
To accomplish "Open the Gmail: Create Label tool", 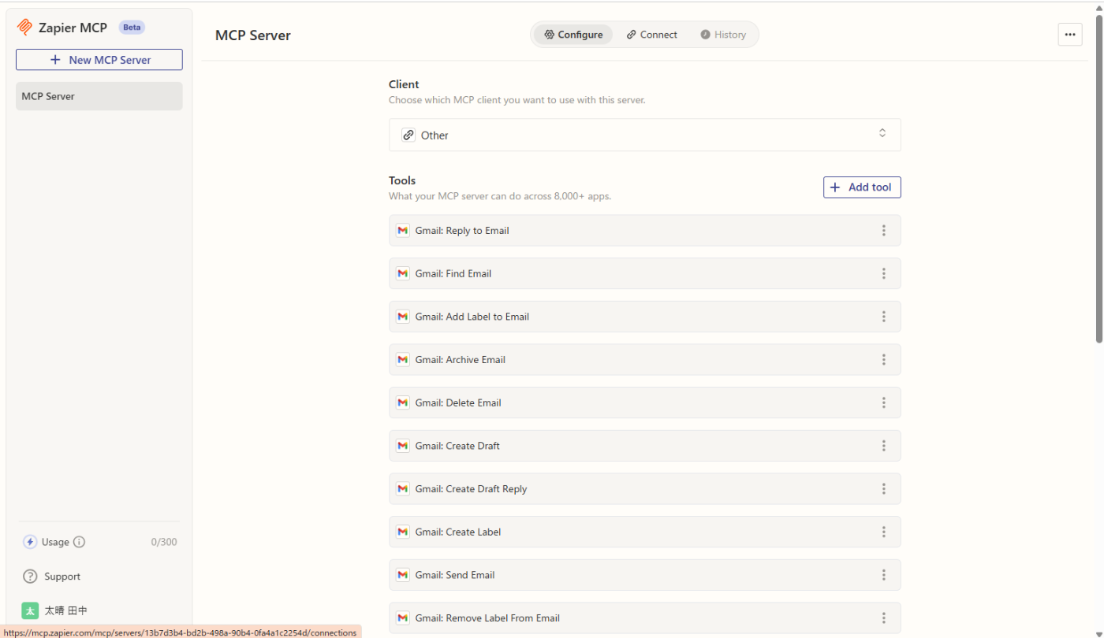I will pyautogui.click(x=644, y=532).
